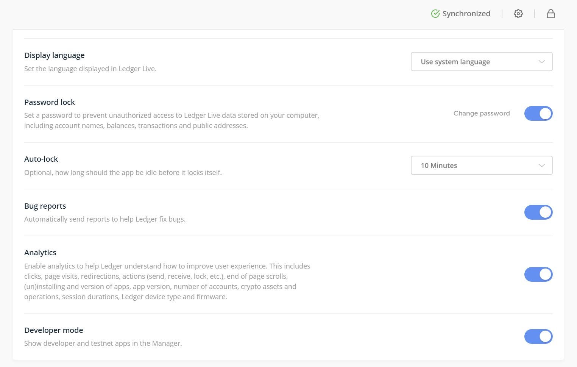Image resolution: width=577 pixels, height=367 pixels.
Task: Click the Change password link
Action: [x=482, y=113]
